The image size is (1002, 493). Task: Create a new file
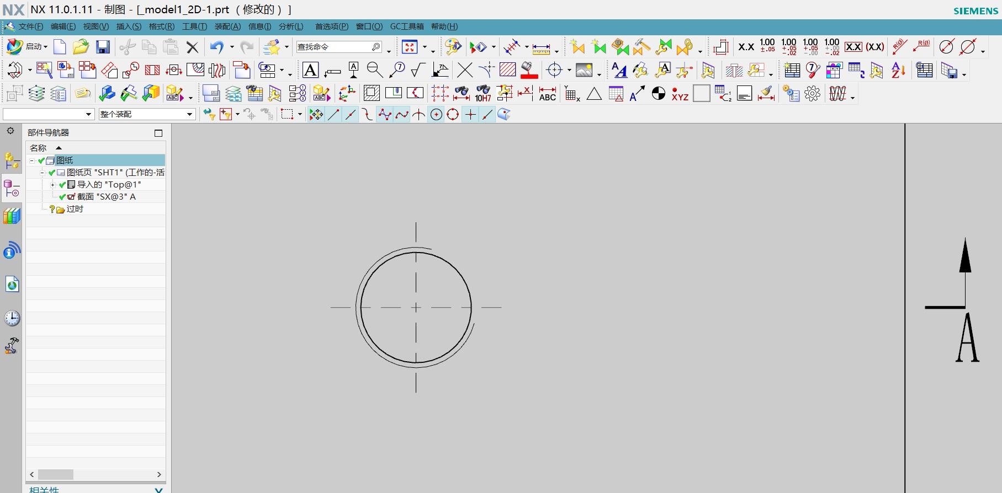[x=60, y=47]
